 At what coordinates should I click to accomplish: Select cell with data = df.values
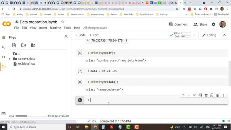point(152,71)
